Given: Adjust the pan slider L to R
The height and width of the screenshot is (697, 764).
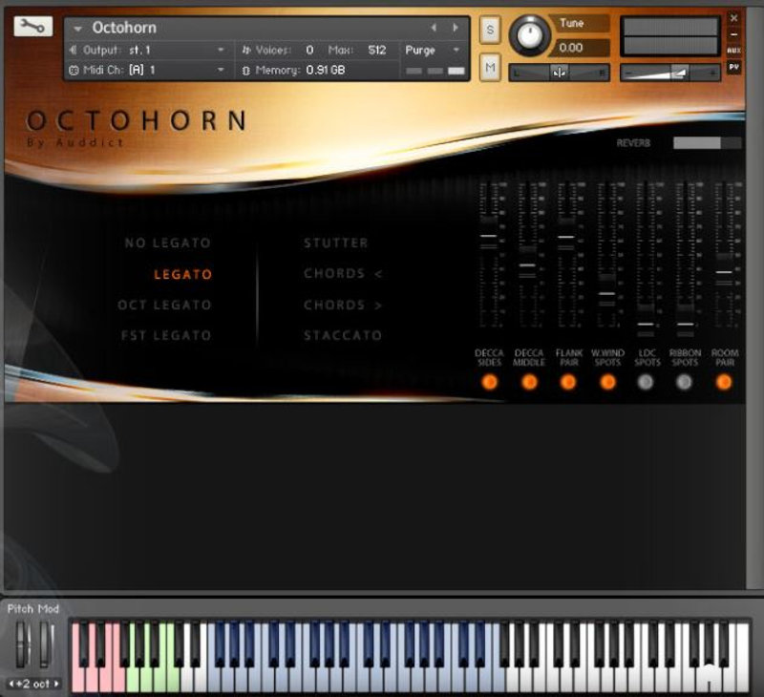Looking at the screenshot, I should coord(559,73).
